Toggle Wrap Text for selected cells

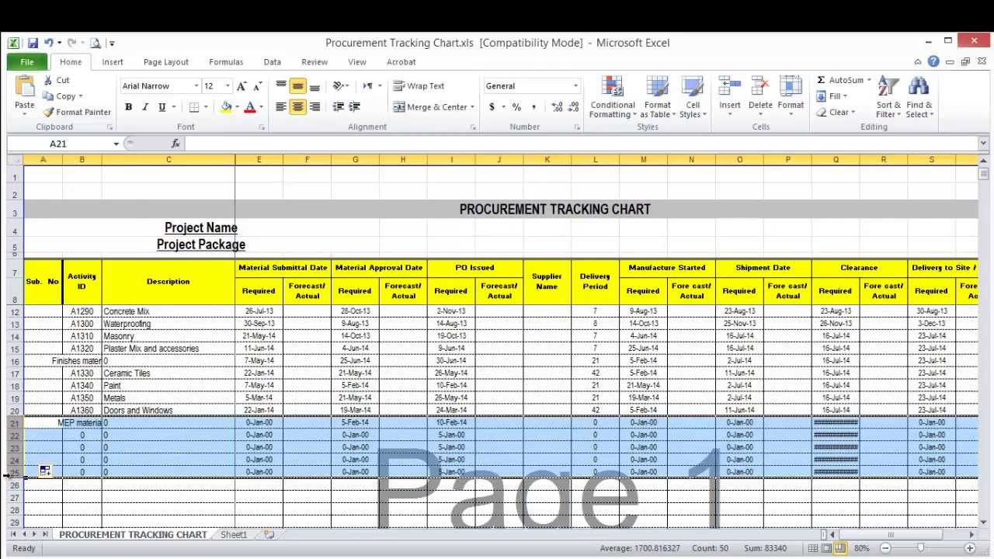coord(419,86)
